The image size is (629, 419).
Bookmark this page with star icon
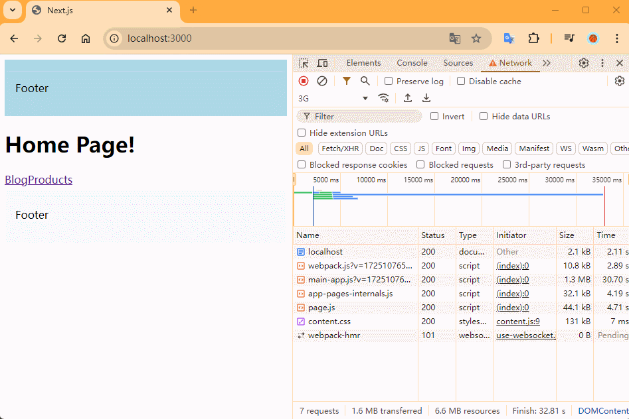(x=476, y=38)
